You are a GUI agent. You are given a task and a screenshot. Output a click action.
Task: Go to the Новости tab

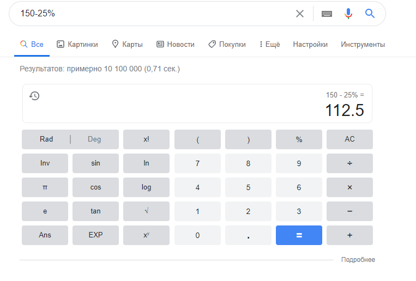pyautogui.click(x=176, y=44)
